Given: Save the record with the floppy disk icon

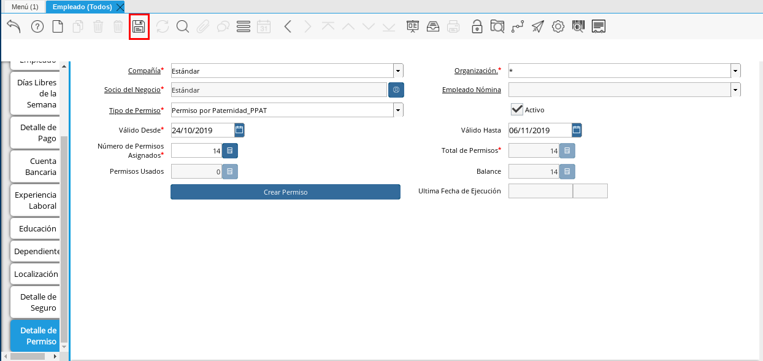Looking at the screenshot, I should coord(139,26).
